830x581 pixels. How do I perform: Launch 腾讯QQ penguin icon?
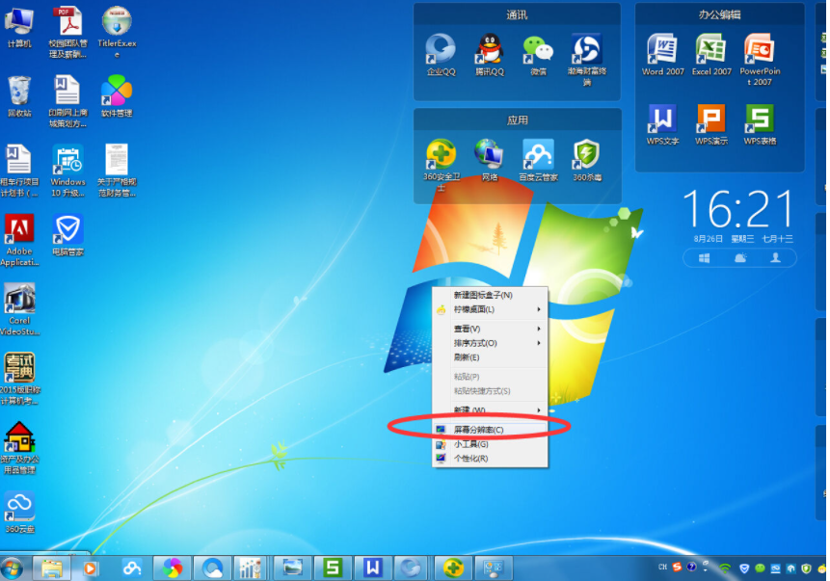point(490,55)
